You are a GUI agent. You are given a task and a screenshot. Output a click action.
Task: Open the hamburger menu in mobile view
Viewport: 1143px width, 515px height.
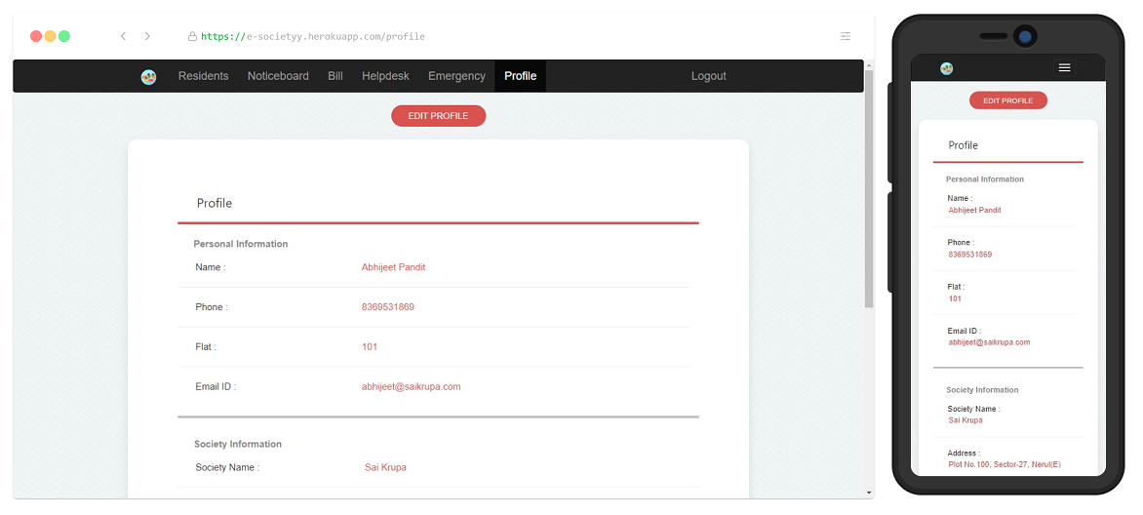coord(1064,67)
